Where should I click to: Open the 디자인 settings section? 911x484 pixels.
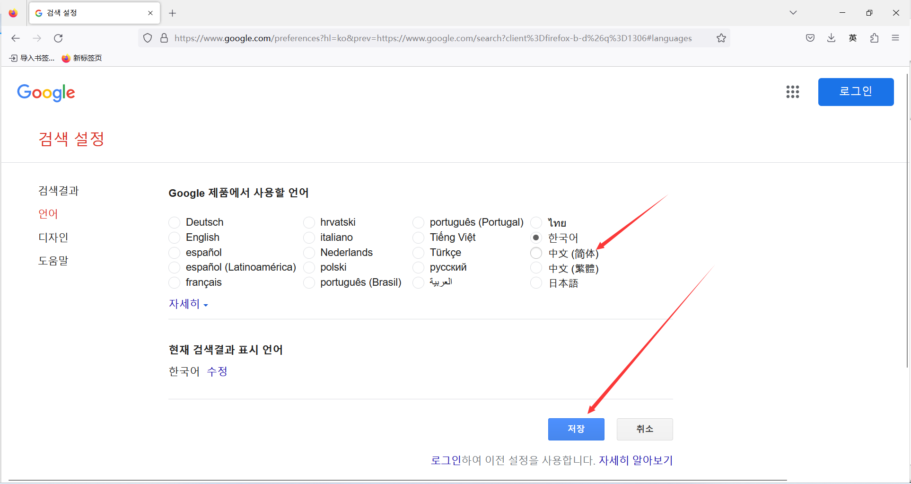pos(53,238)
